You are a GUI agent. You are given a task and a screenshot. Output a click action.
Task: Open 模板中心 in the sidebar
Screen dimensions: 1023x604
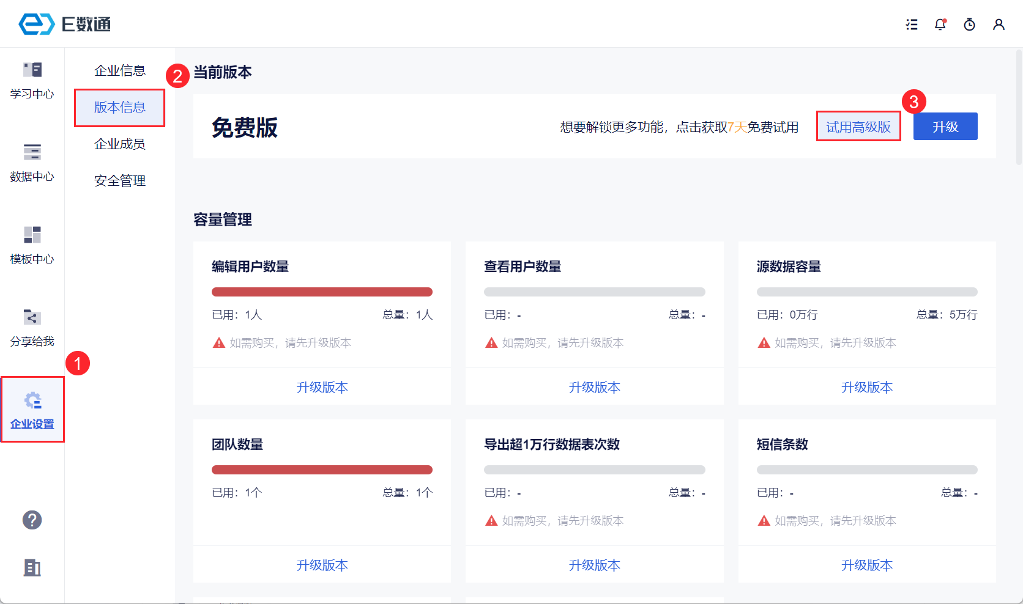pos(32,245)
